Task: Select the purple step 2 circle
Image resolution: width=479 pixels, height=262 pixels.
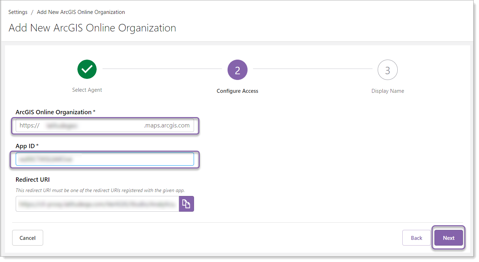Action: click(x=237, y=69)
